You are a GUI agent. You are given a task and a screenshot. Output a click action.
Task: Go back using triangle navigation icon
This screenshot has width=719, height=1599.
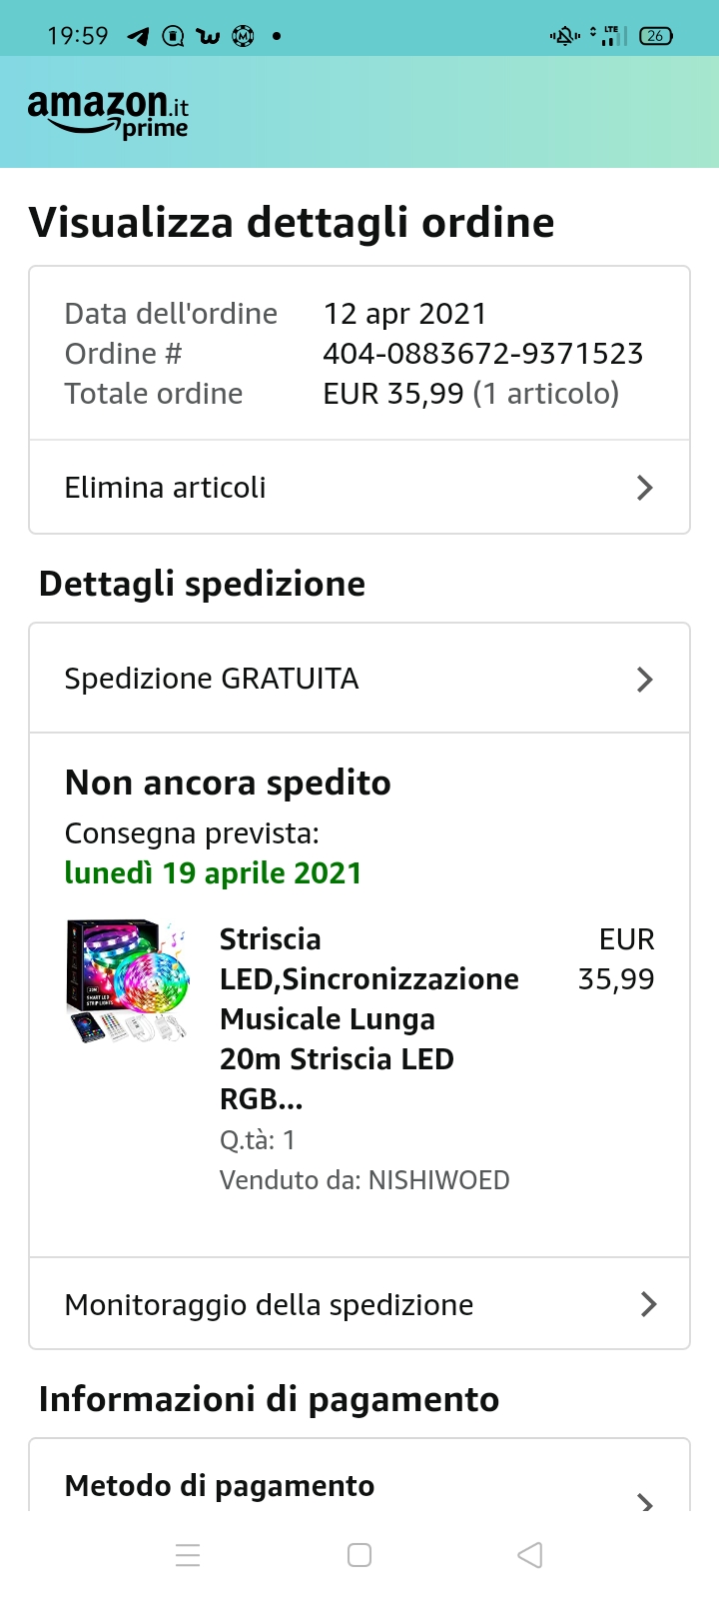tap(530, 1555)
